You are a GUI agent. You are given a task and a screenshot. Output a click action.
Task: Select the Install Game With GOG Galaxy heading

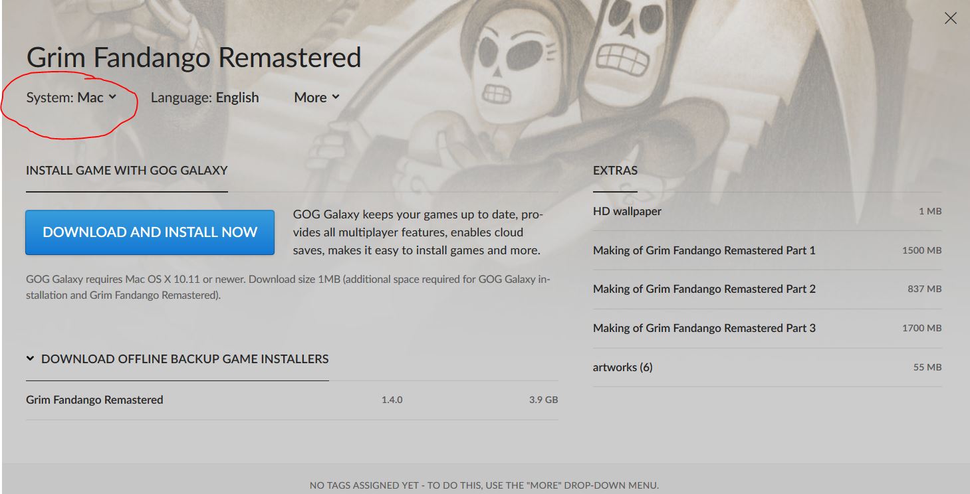[127, 171]
